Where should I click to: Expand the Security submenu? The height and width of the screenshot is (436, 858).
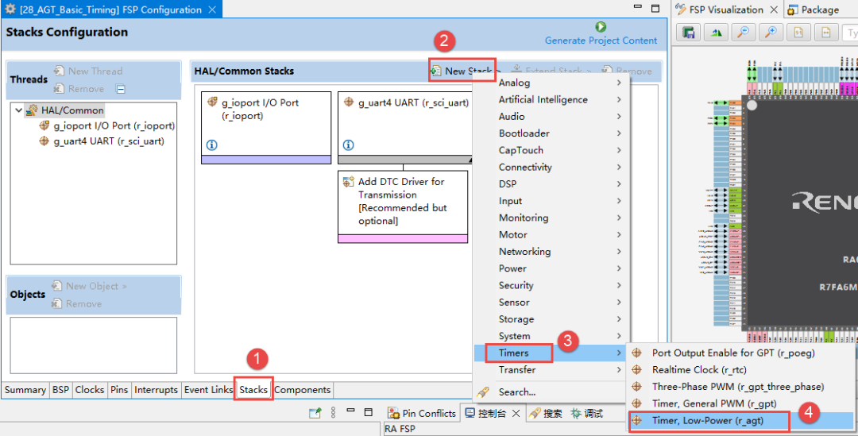[618, 286]
